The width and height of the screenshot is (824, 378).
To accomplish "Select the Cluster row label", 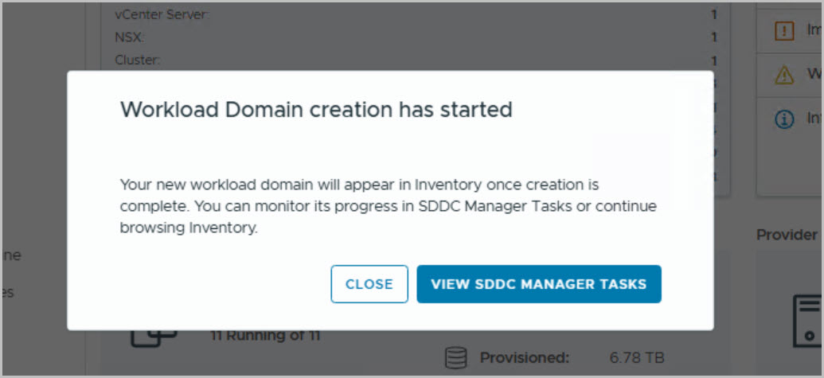I will pyautogui.click(x=137, y=60).
